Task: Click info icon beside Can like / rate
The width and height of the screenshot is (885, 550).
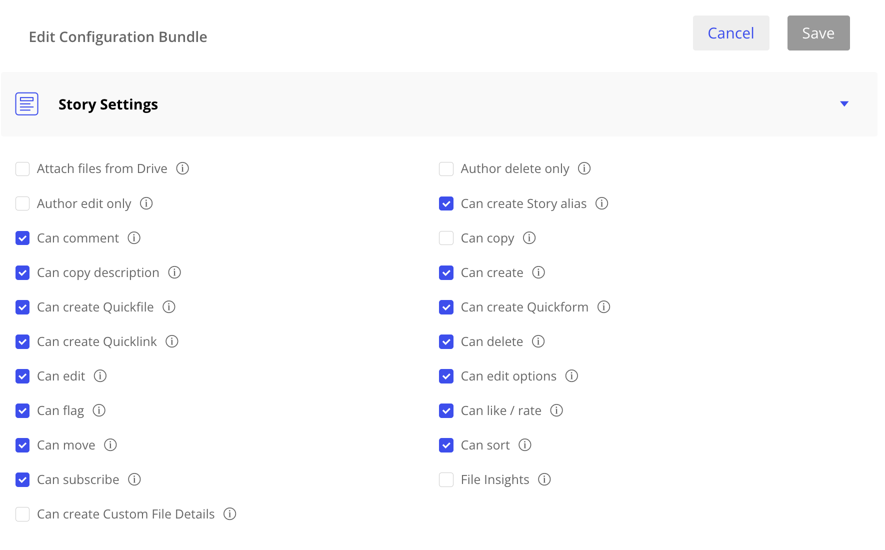Action: (556, 410)
